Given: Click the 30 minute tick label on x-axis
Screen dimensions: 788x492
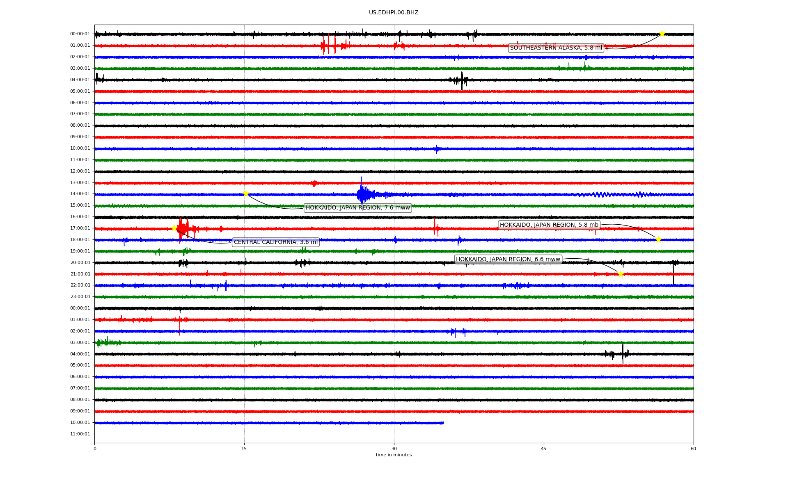Looking at the screenshot, I should click(x=394, y=449).
